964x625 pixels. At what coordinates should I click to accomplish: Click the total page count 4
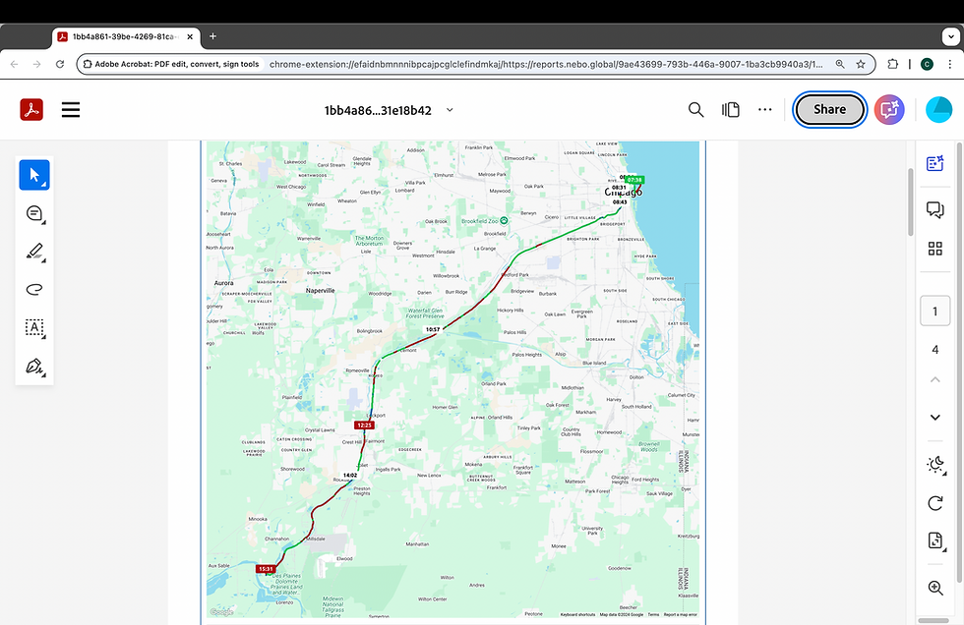pyautogui.click(x=935, y=349)
